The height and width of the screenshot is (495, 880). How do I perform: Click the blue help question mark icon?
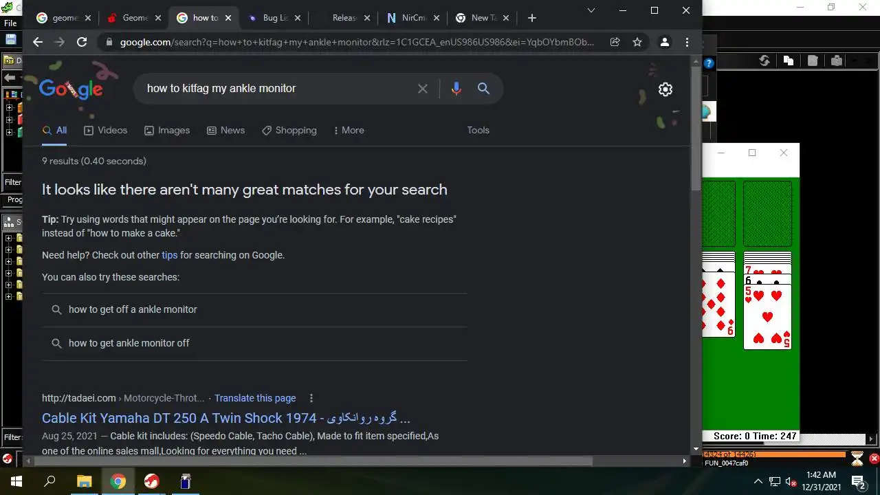[709, 63]
